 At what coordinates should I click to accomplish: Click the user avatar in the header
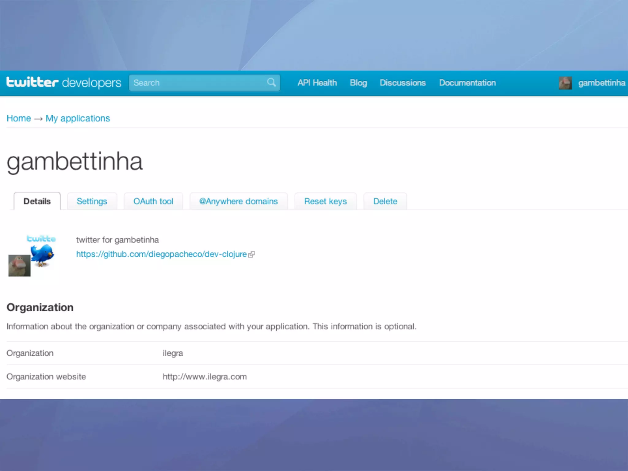point(565,83)
